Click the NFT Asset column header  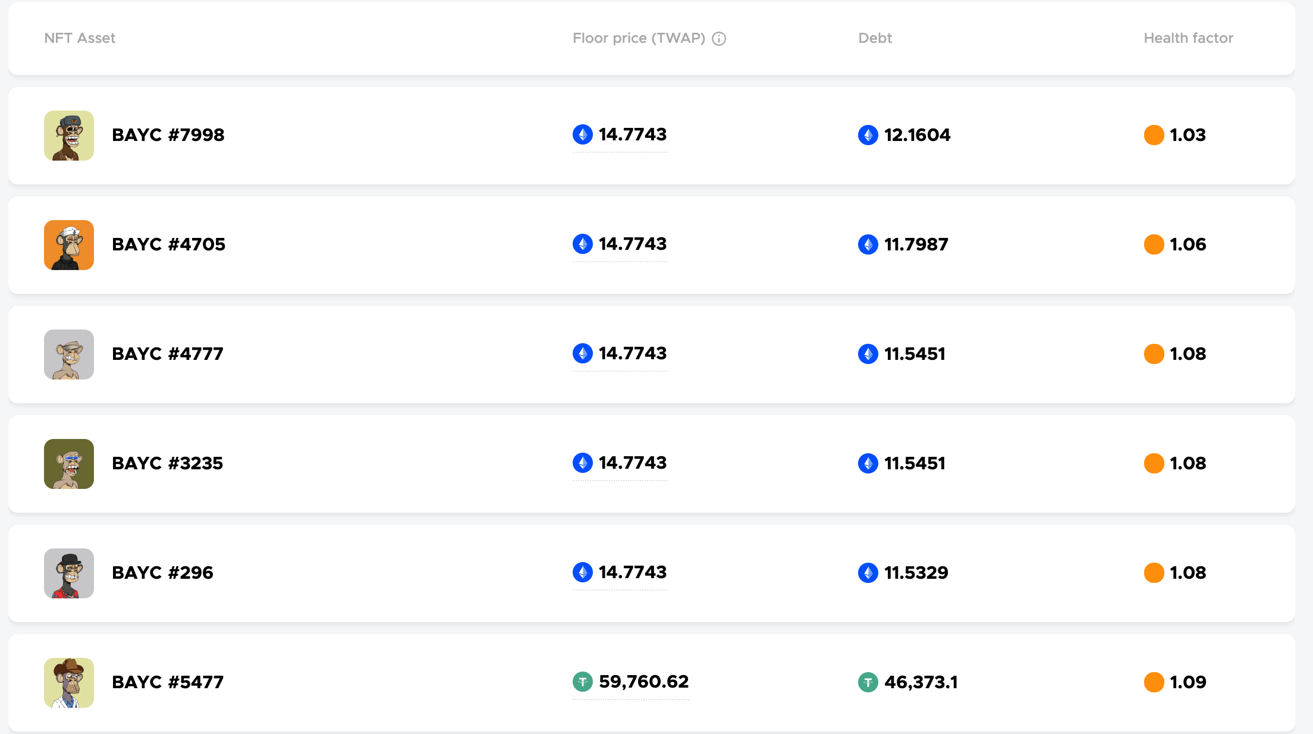pyautogui.click(x=80, y=38)
